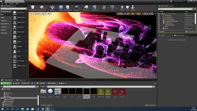
Task: Select Empty Pawn in Place Actors
Action: click(x=20, y=22)
